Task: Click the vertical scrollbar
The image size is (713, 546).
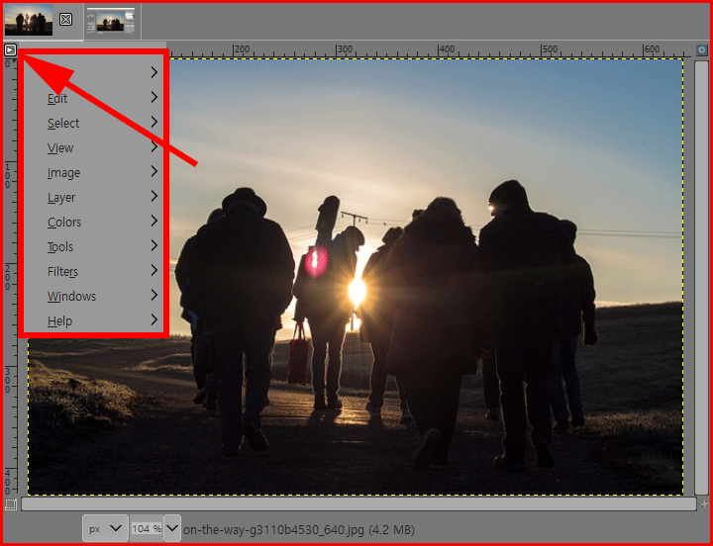Action: [702, 278]
